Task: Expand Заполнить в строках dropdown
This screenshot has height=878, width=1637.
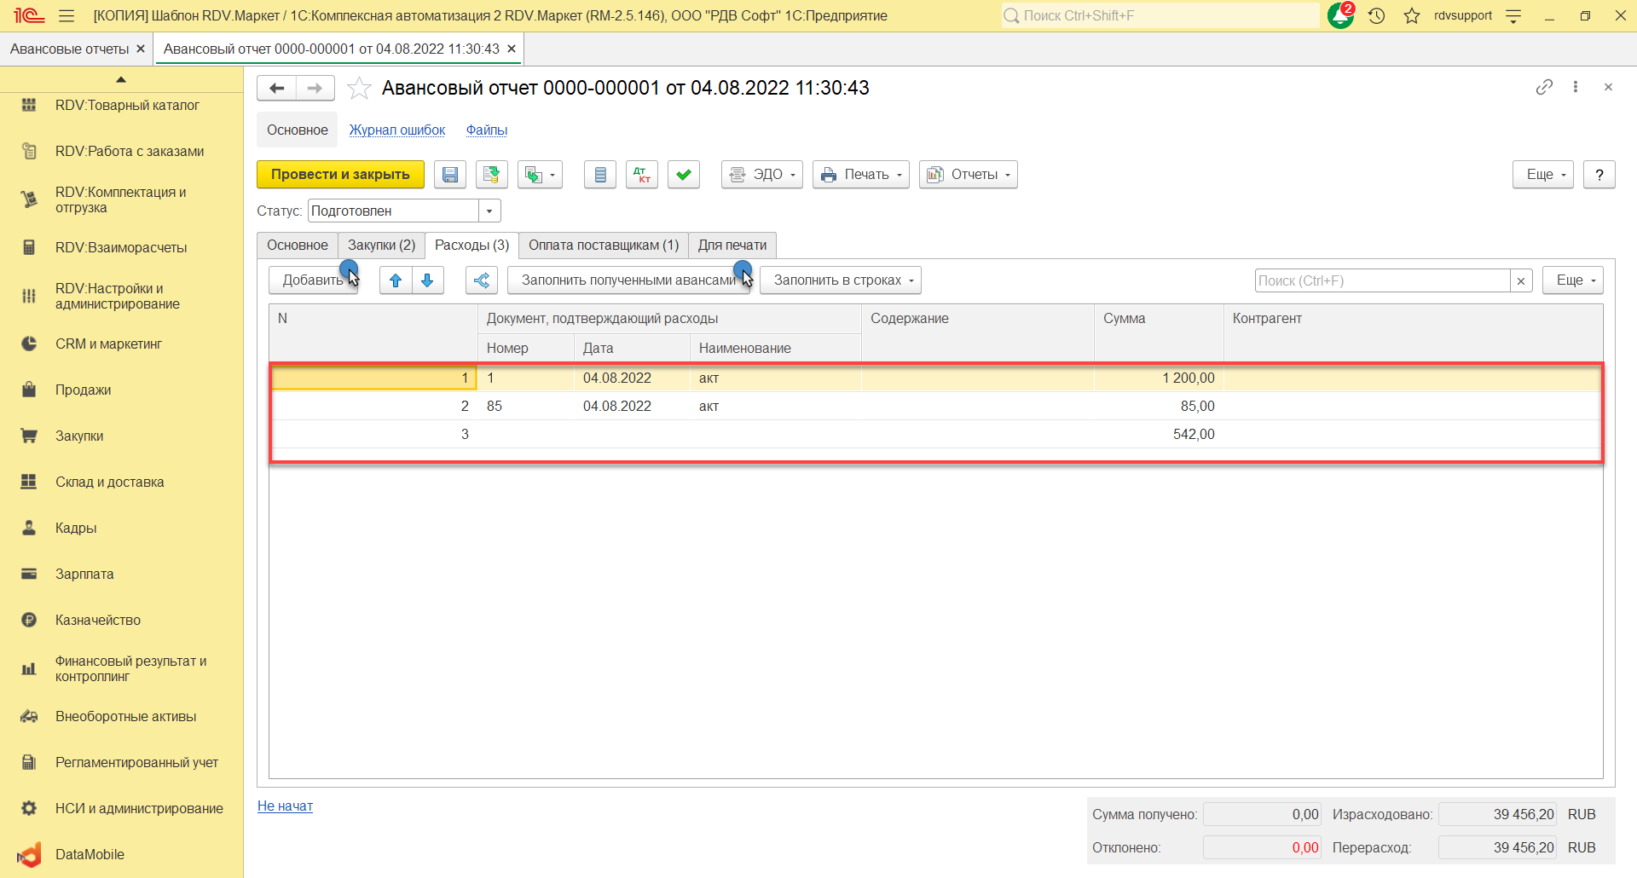Action: click(x=840, y=280)
